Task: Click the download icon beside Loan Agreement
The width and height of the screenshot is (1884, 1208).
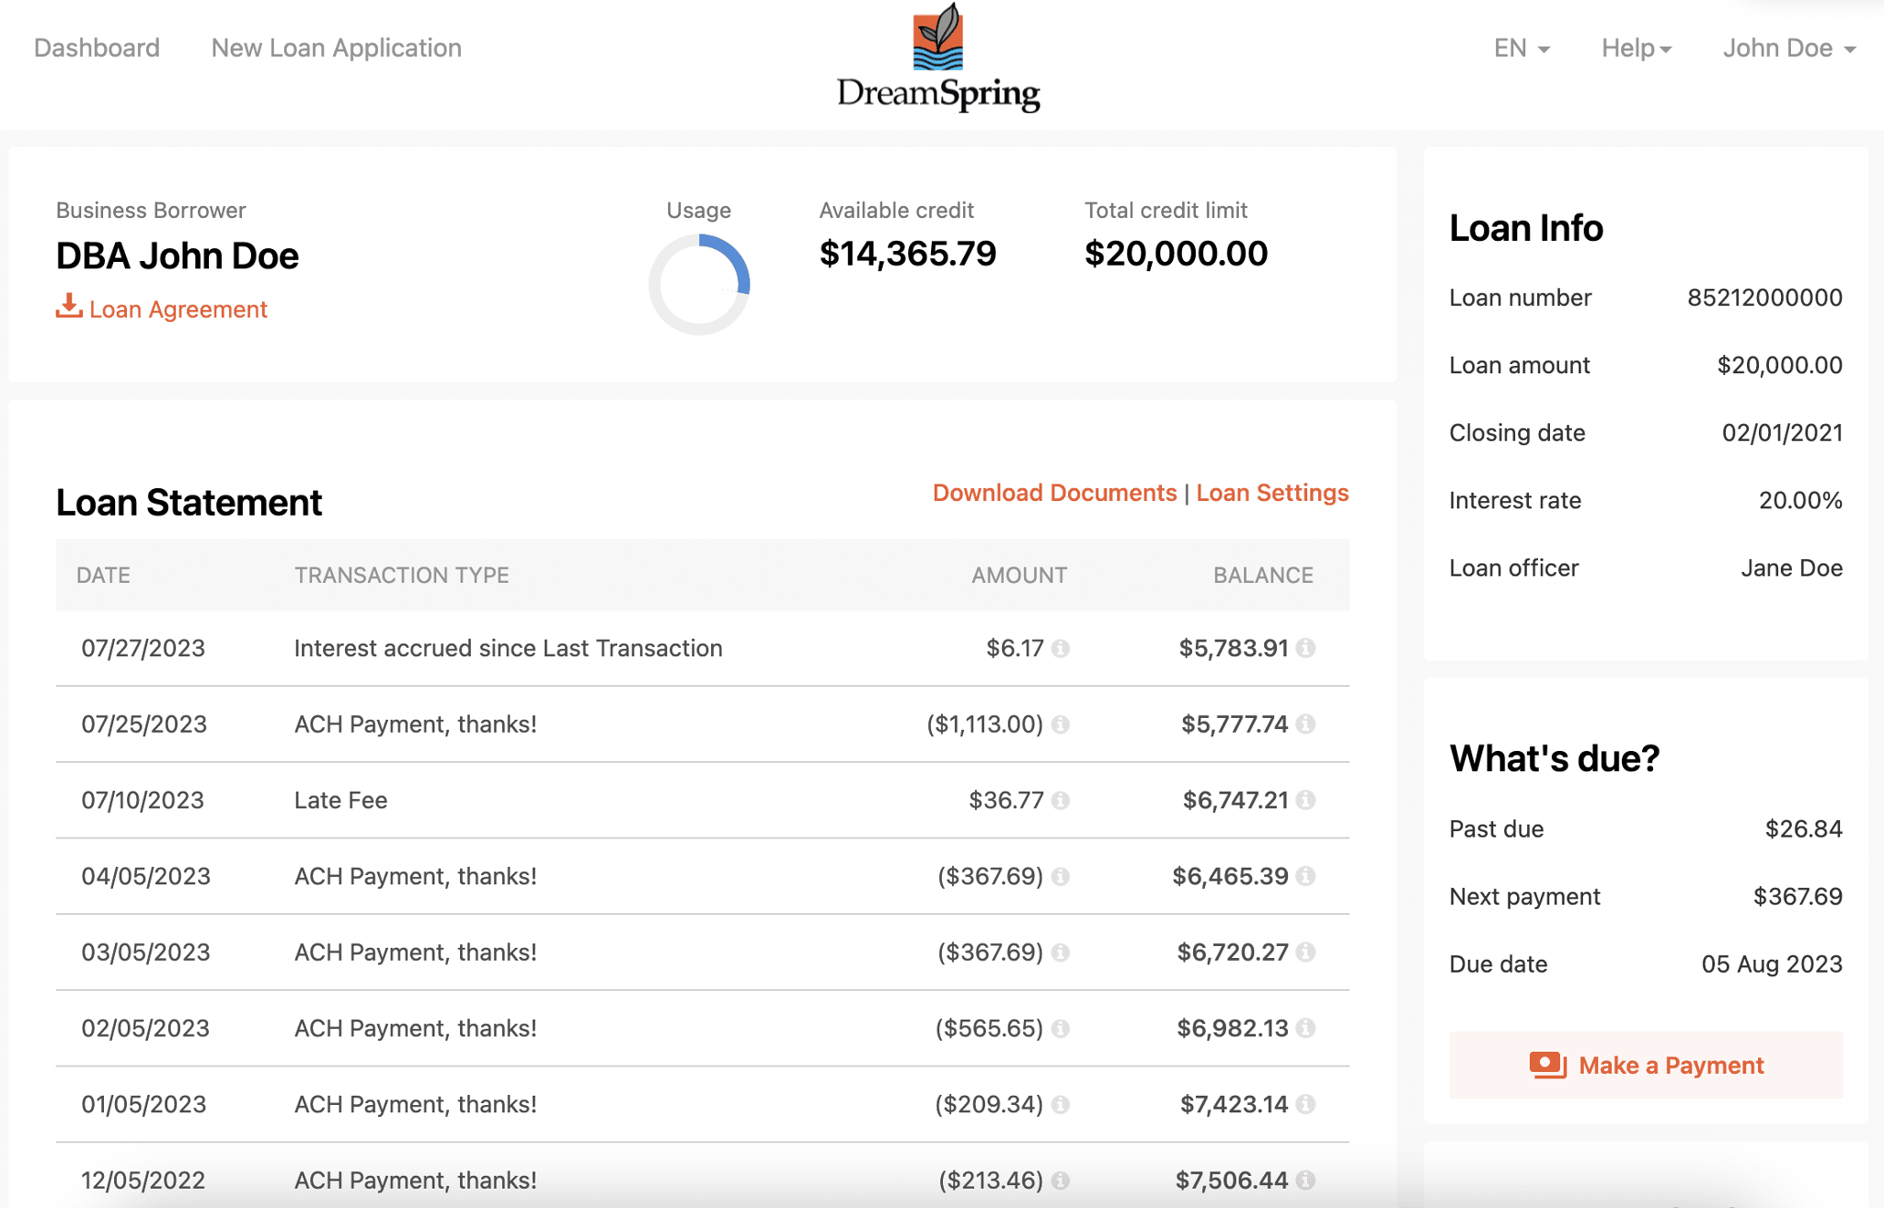Action: pyautogui.click(x=68, y=308)
